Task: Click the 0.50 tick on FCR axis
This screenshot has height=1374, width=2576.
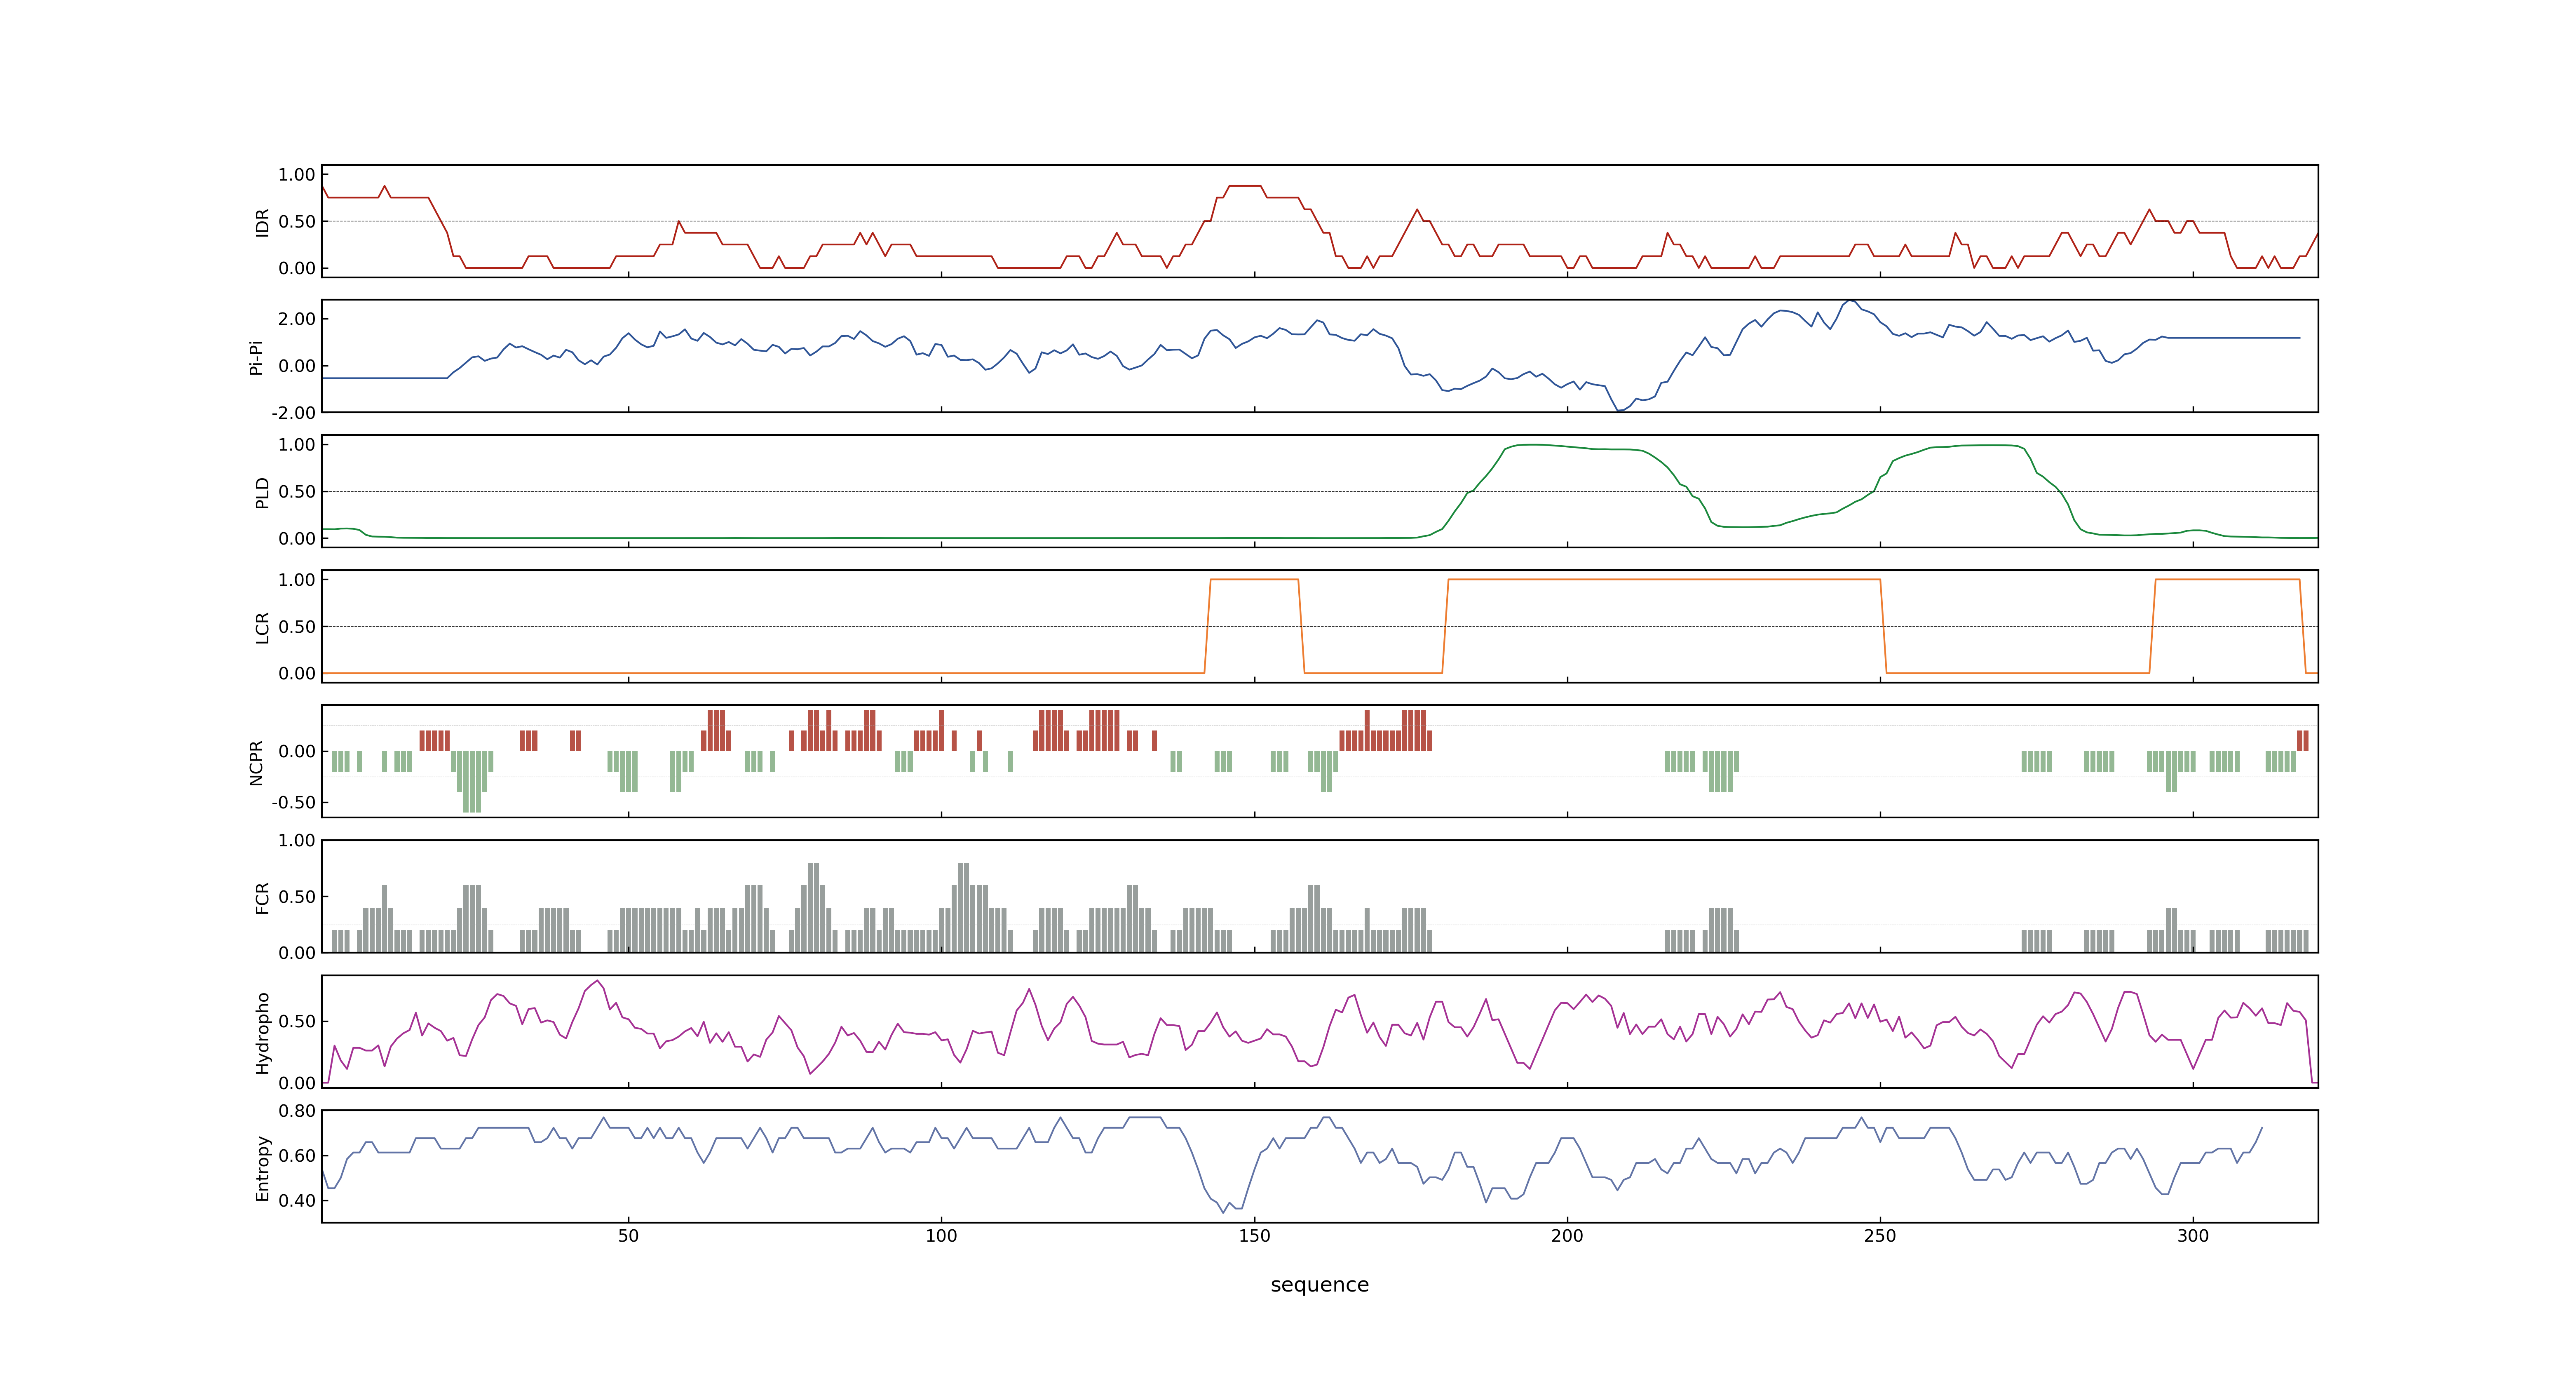Action: point(297,897)
